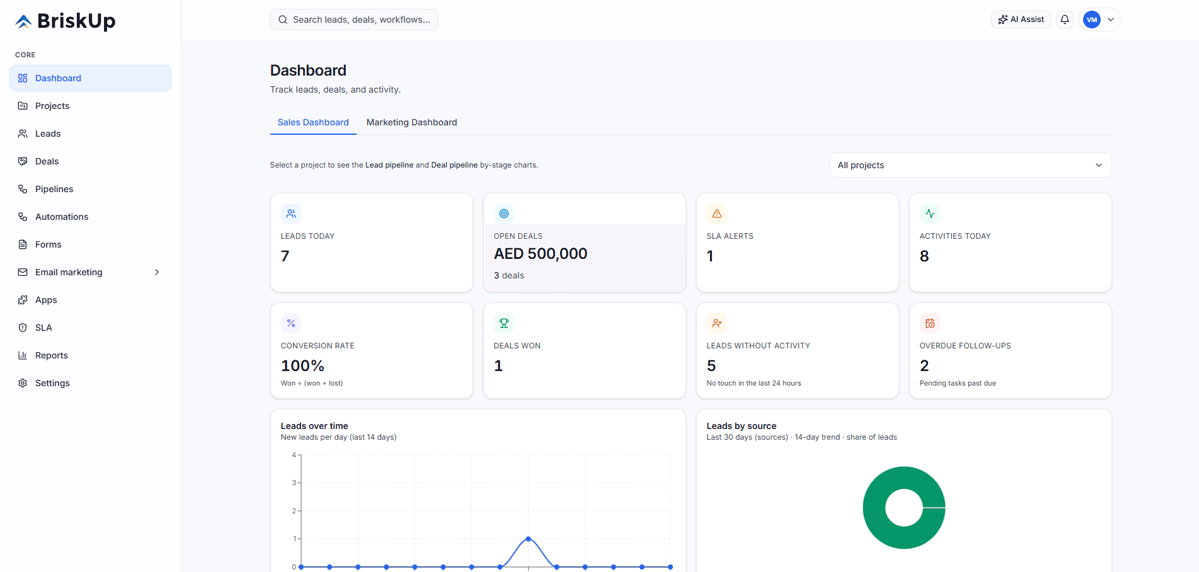Click the Open Deals target icon
The width and height of the screenshot is (1199, 572).
[x=504, y=214]
